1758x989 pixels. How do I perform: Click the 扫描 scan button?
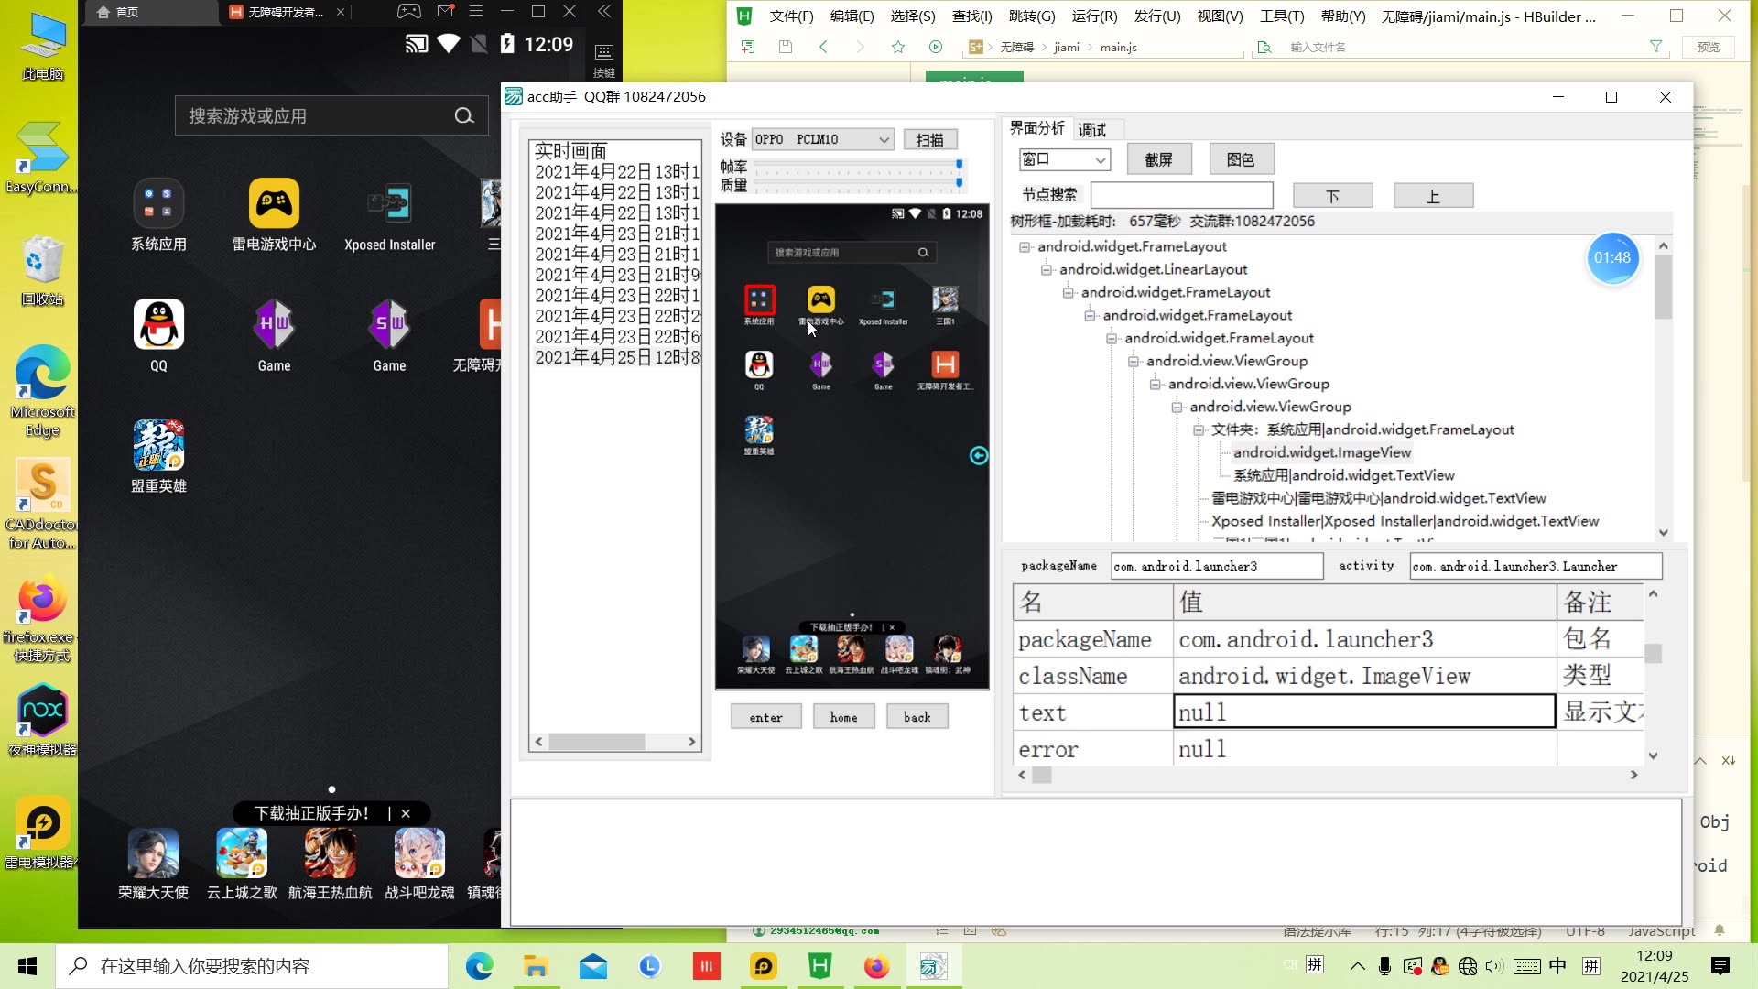click(x=930, y=140)
